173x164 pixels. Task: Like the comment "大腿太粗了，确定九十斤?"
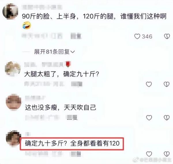pyautogui.click(x=149, y=84)
